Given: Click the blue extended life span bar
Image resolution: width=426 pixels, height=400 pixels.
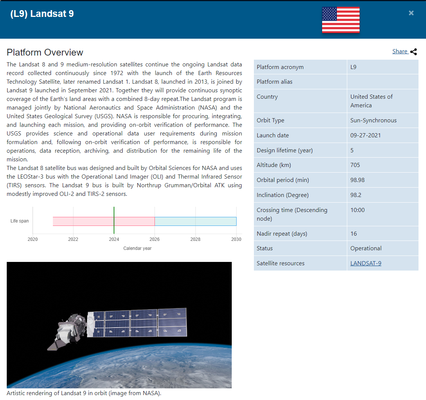Looking at the screenshot, I should [196, 221].
